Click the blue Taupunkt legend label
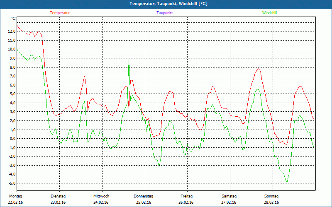Viewport: 332px width, 207px height. [164, 13]
